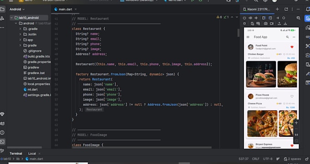
Task: Favorite Pizza House with the outline heart
Action: [x=292, y=96]
